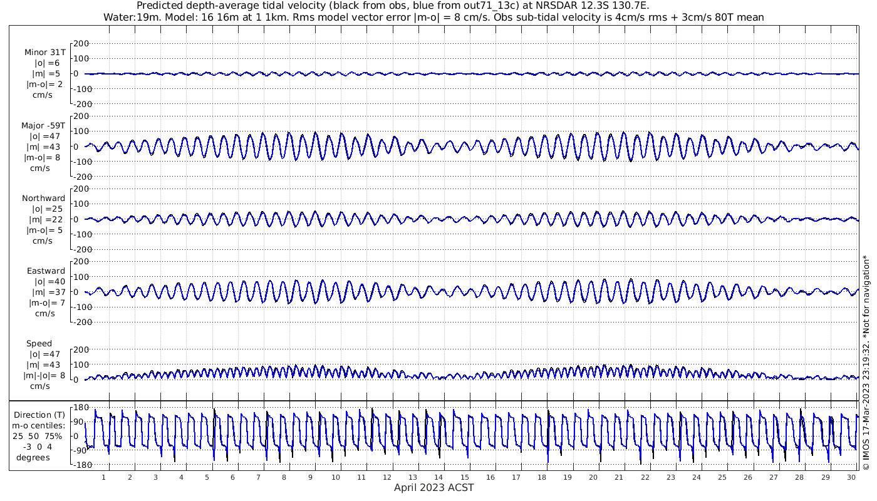Click '|o| =25' in Northward panel
Screen dimensions: 877x501
48,209
